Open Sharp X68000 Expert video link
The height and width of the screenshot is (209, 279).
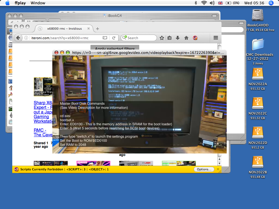(43, 112)
